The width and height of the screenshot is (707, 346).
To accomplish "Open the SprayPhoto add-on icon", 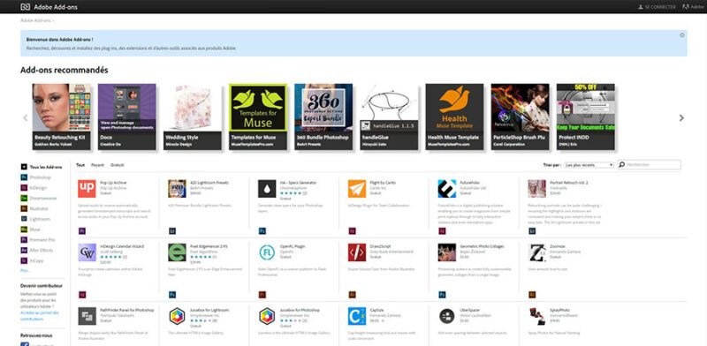I will point(537,316).
